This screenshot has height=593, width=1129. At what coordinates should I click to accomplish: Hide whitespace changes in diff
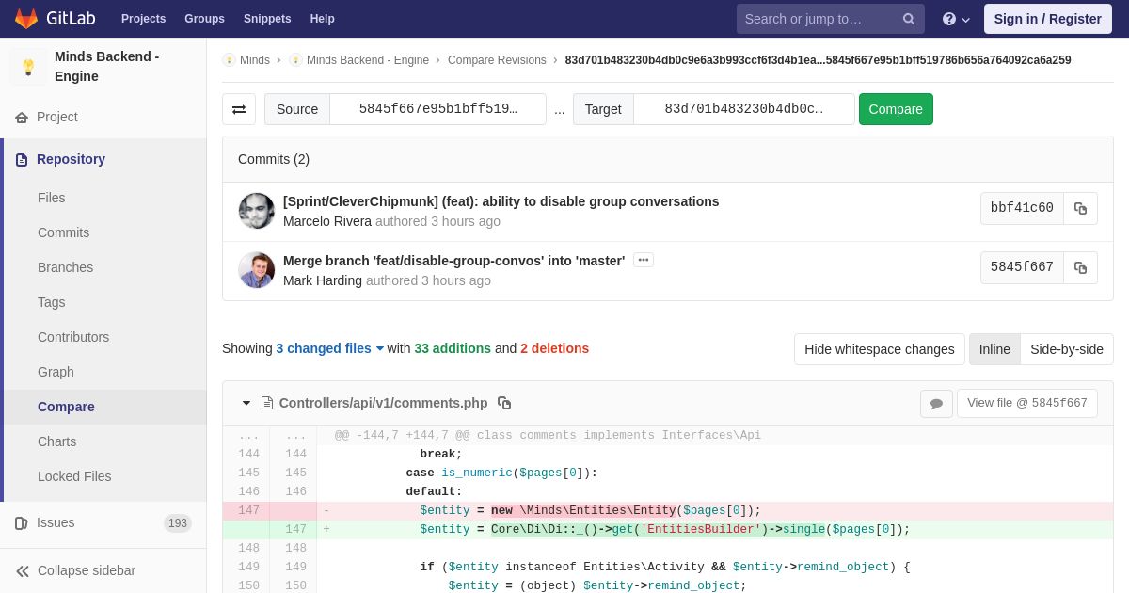(x=879, y=349)
